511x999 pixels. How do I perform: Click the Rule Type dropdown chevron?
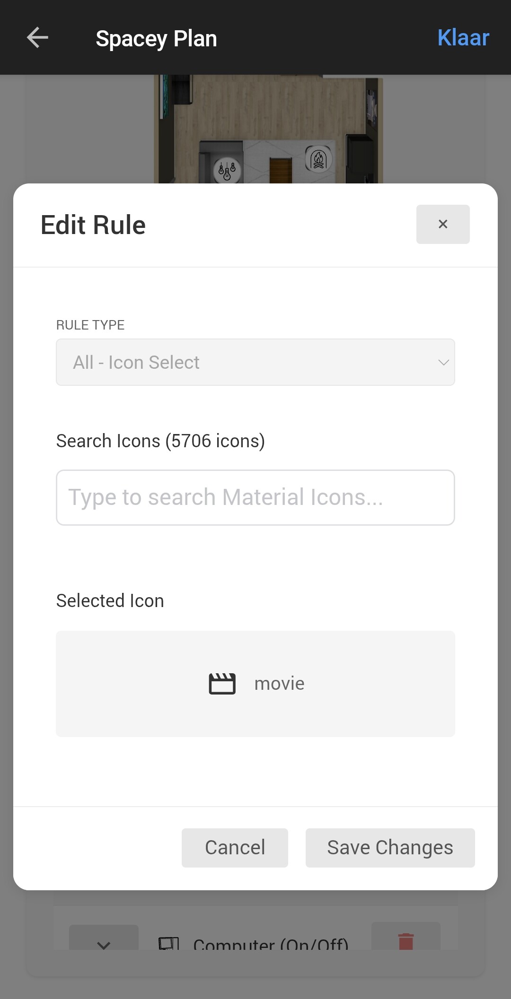(x=443, y=363)
